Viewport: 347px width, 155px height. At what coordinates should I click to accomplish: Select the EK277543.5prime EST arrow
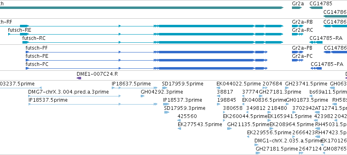click(179, 129)
